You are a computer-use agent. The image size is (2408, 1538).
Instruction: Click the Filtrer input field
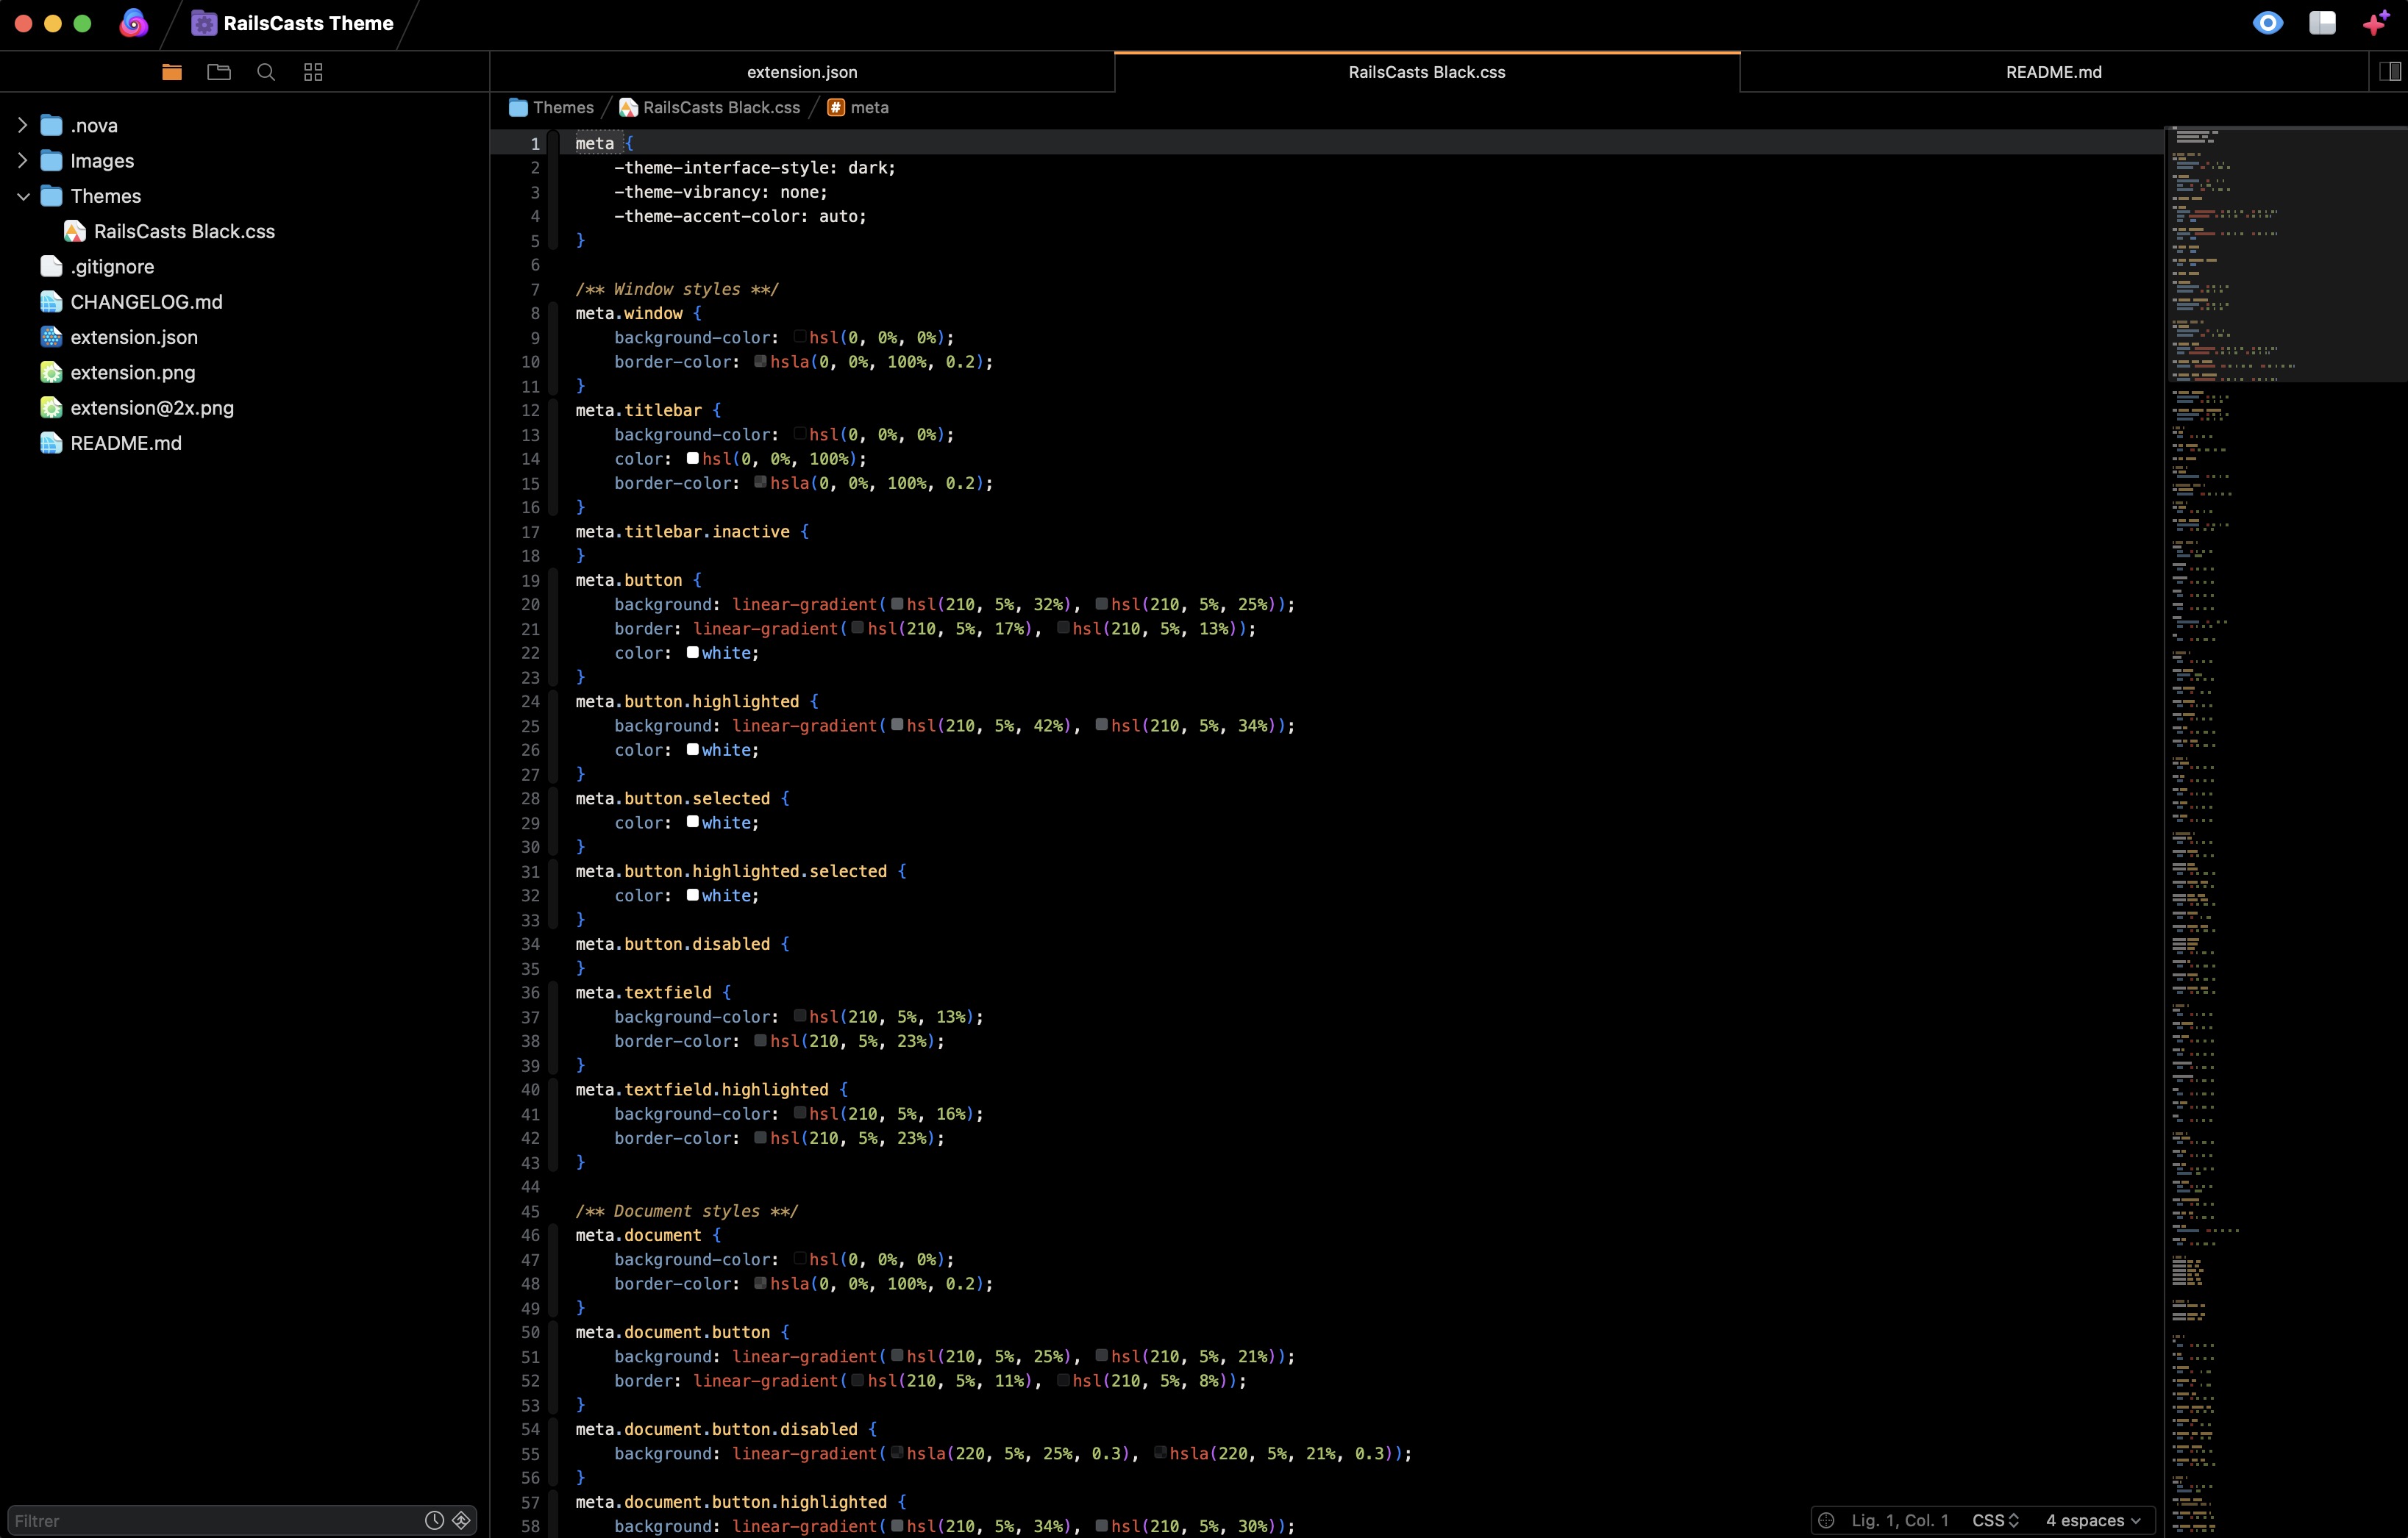[210, 1520]
